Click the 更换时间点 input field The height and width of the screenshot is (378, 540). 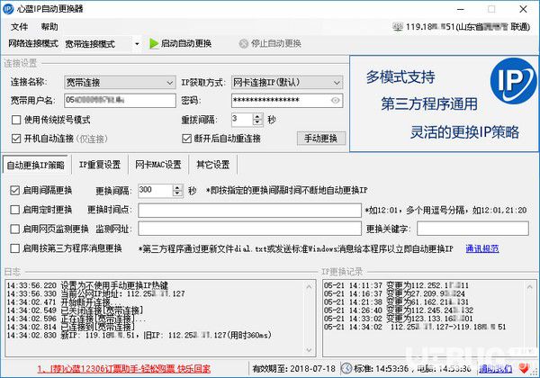point(249,210)
